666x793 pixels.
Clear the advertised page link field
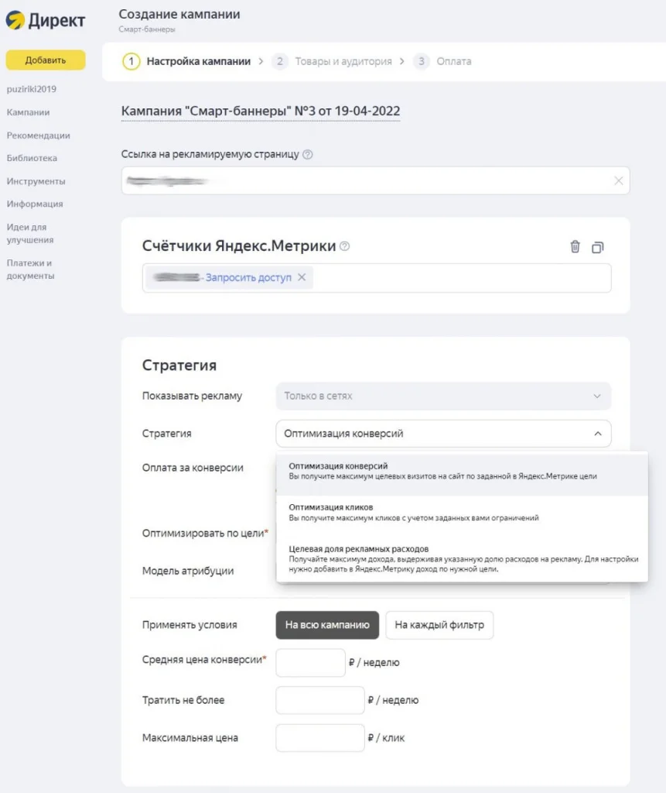[x=618, y=180]
